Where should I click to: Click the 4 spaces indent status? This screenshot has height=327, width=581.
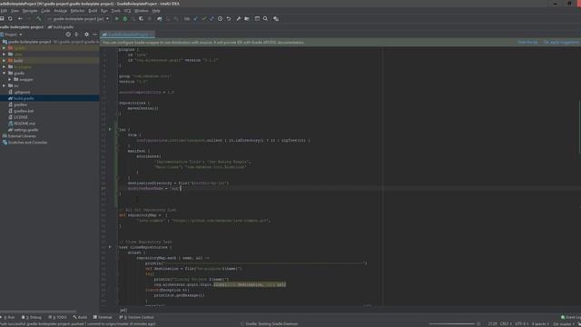pos(540,323)
